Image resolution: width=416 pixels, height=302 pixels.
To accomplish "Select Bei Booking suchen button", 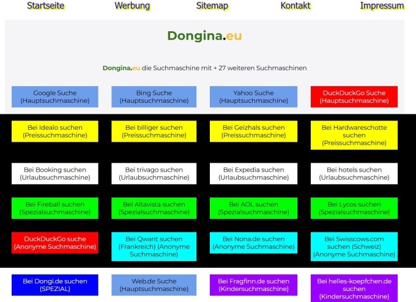I will click(x=55, y=174).
